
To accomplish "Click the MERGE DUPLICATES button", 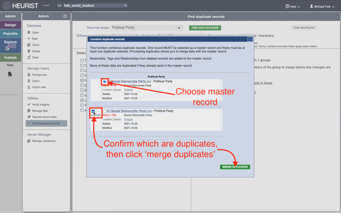I will pos(235,167).
